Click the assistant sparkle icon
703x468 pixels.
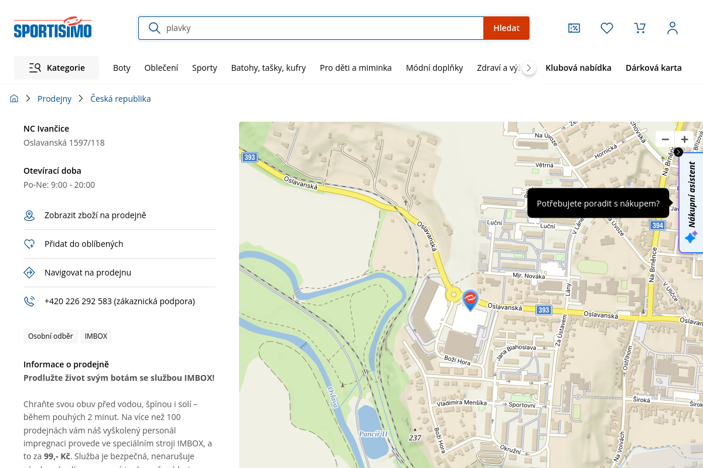pyautogui.click(x=691, y=238)
